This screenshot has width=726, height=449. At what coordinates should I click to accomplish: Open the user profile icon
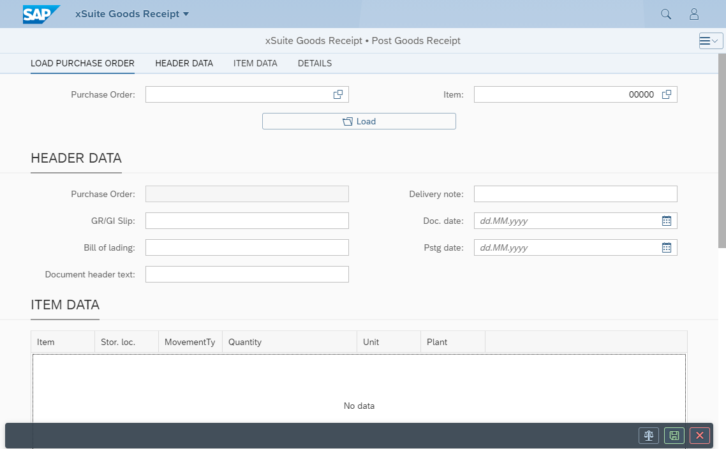[694, 14]
